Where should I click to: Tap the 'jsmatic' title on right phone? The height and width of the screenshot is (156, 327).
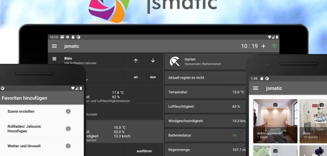coord(274,88)
